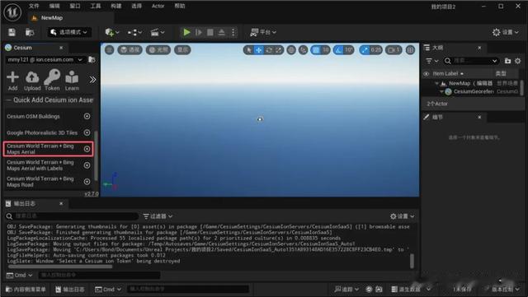
Task: Activate the Rotate tool in viewport
Action: [269, 50]
